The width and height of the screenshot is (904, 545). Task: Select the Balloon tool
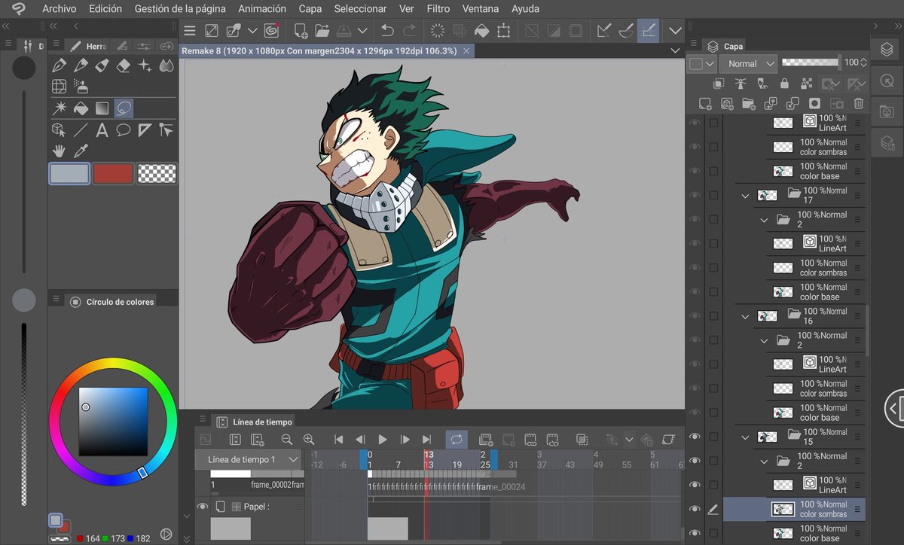[x=124, y=131]
